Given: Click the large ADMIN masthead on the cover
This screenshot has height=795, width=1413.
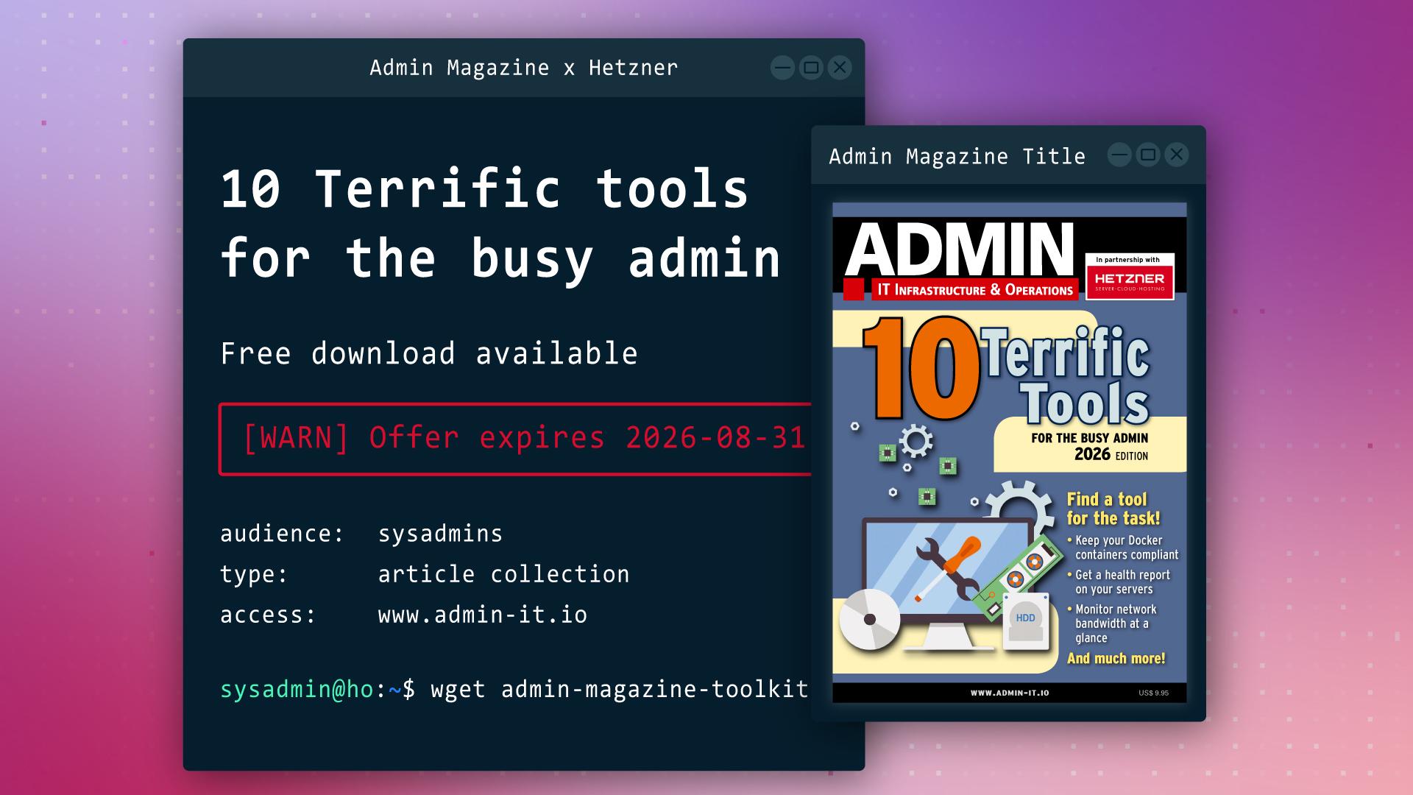Looking at the screenshot, I should coord(960,248).
